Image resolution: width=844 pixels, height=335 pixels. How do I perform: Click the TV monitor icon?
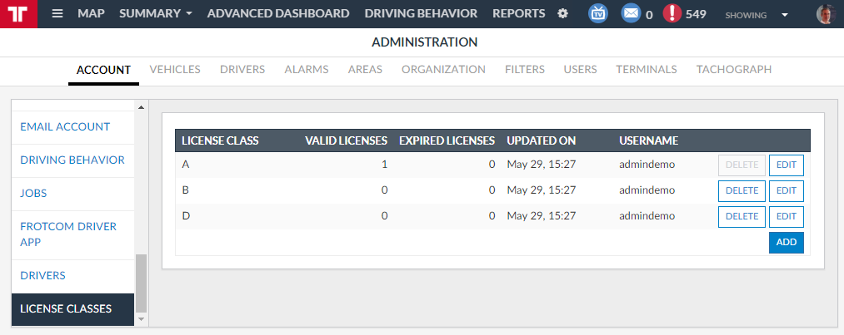click(x=598, y=14)
